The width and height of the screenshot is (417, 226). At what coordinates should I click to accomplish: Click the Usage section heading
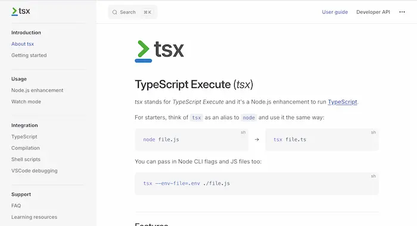coord(19,79)
